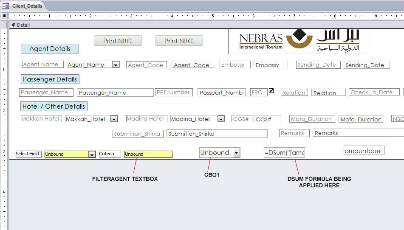Select the Nebras International Tourism logo image
The image size is (404, 230).
[299, 41]
